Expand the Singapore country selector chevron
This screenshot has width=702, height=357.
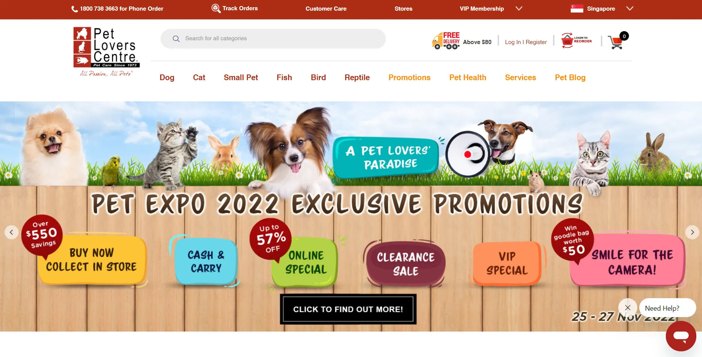(630, 8)
